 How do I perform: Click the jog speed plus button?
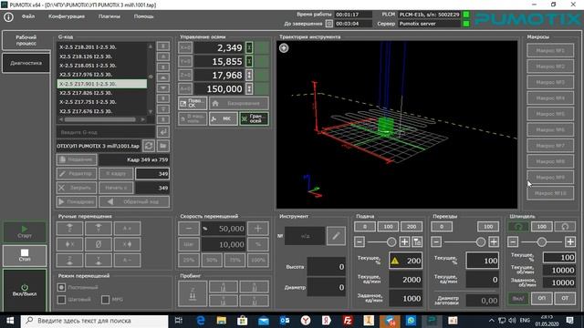[x=257, y=229]
